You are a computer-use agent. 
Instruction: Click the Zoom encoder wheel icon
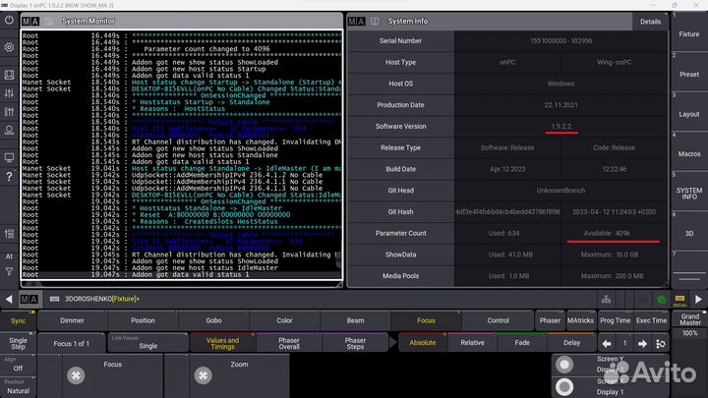click(x=203, y=375)
